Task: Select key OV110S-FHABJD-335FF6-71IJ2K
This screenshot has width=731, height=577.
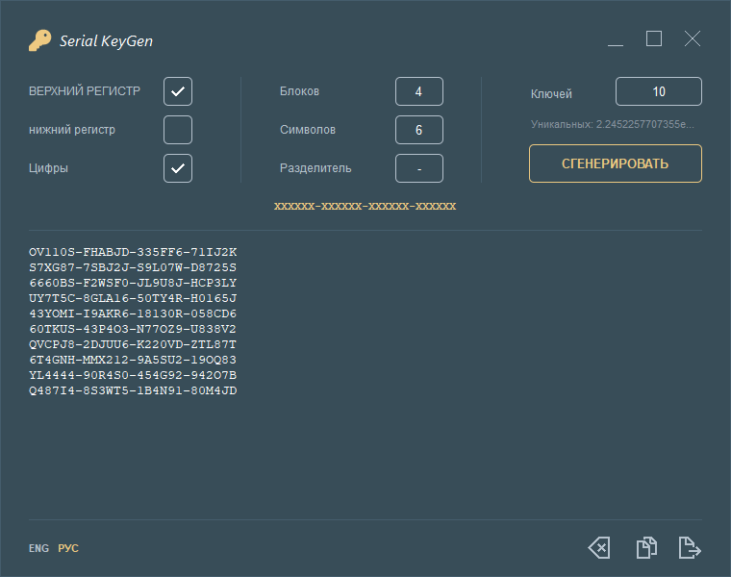Action: pyautogui.click(x=133, y=252)
